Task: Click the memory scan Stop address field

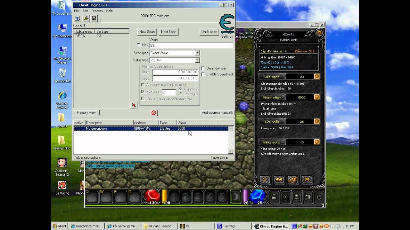Action: [x=175, y=78]
